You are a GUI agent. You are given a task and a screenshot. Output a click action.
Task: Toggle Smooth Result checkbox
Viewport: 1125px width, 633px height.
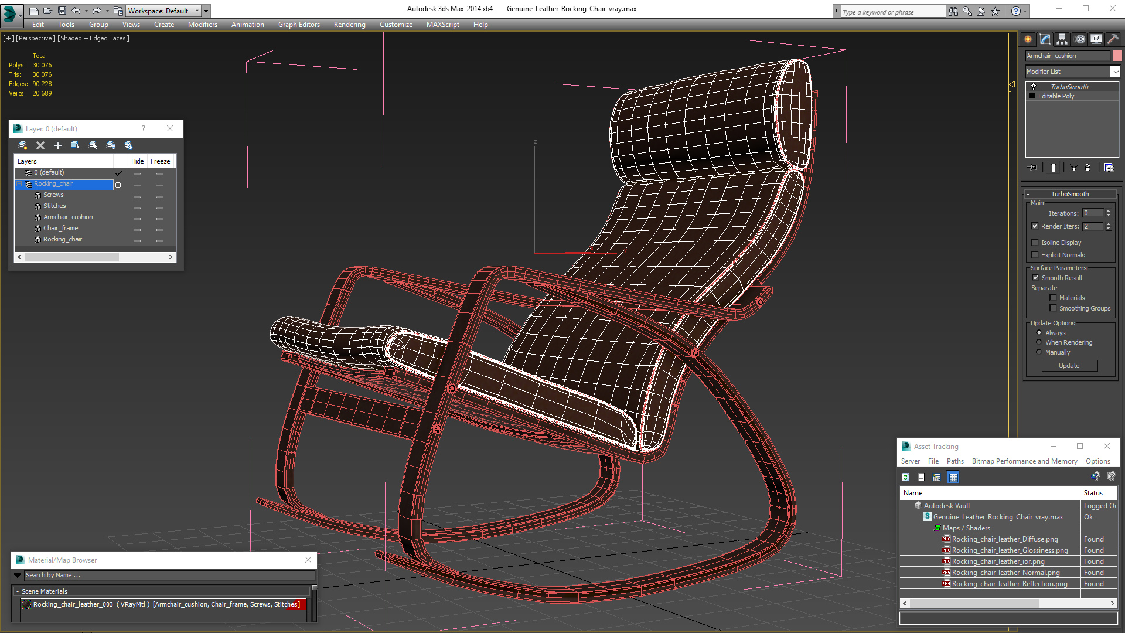pyautogui.click(x=1035, y=278)
